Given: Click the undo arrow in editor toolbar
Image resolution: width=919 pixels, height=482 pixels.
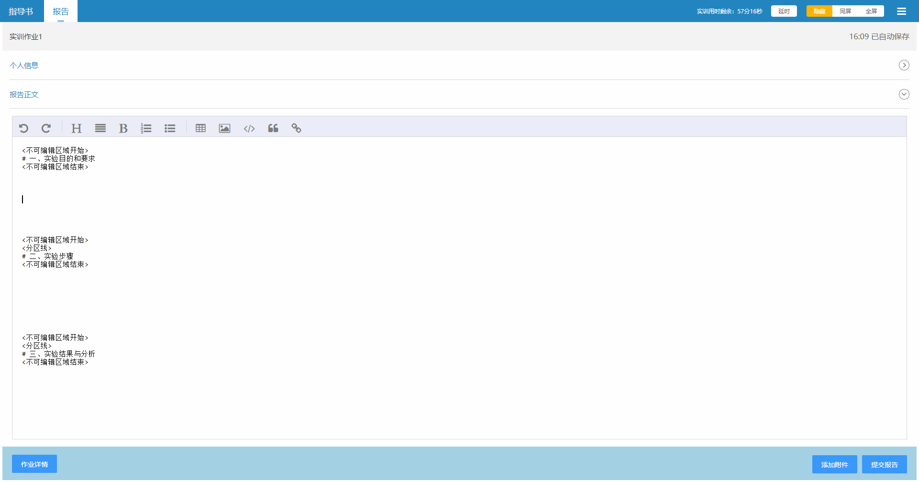Looking at the screenshot, I should pyautogui.click(x=23, y=128).
